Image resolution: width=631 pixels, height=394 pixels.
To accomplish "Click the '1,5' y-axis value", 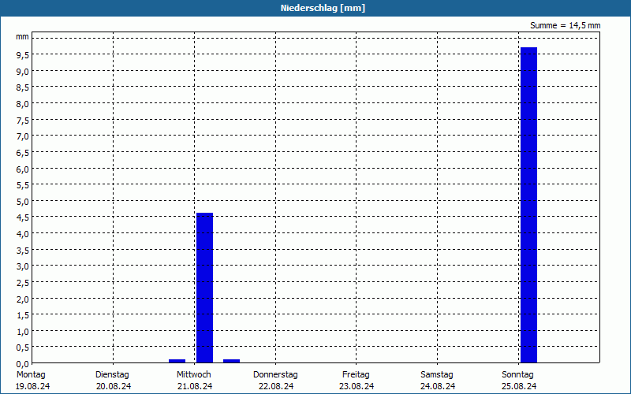I will pos(23,316).
